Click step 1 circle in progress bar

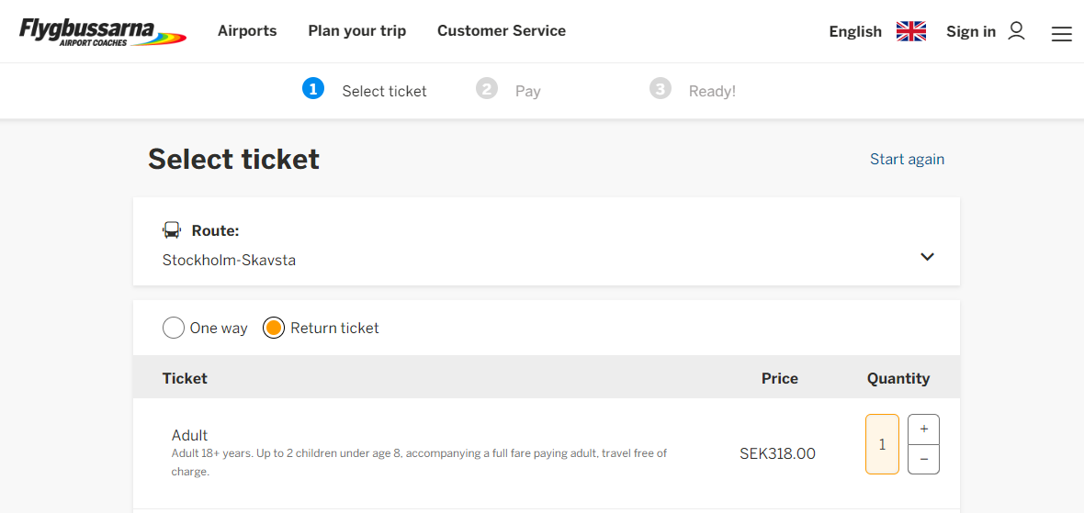[x=313, y=88]
